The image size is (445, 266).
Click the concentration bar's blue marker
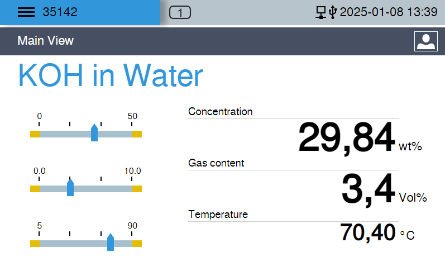point(94,134)
